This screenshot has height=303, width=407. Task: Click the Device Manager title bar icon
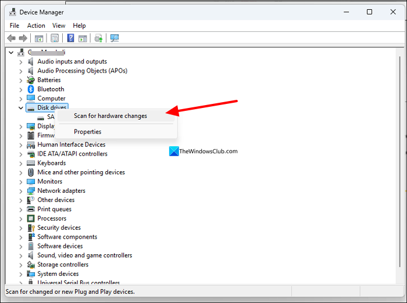pos(12,12)
